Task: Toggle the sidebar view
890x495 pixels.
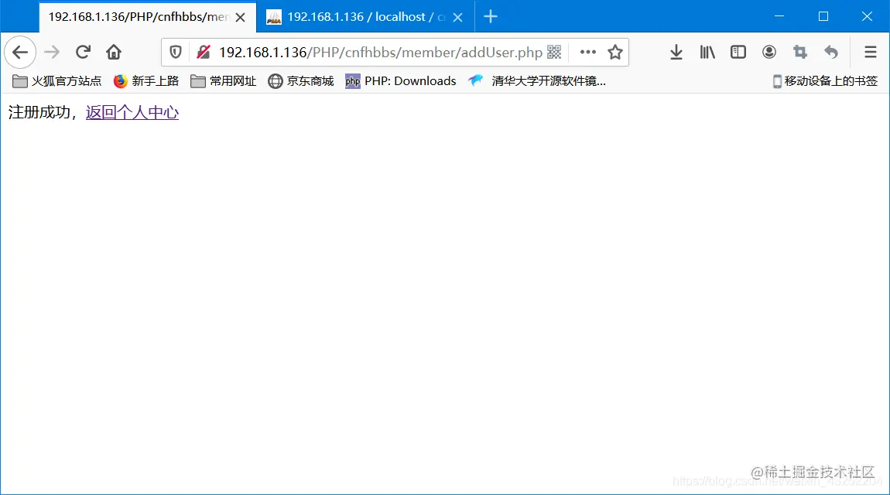Action: click(738, 52)
